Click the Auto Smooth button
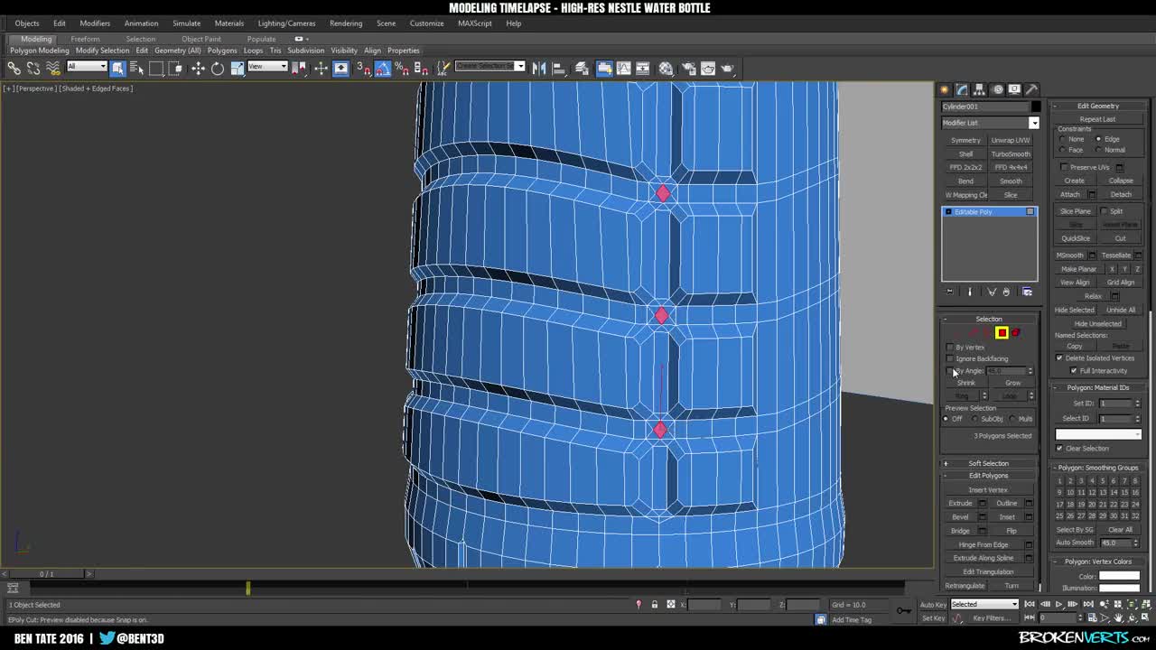This screenshot has height=650, width=1156. point(1075,543)
